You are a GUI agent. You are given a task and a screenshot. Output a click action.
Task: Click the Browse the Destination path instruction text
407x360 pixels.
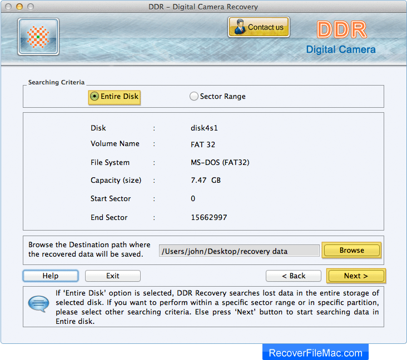click(90, 249)
